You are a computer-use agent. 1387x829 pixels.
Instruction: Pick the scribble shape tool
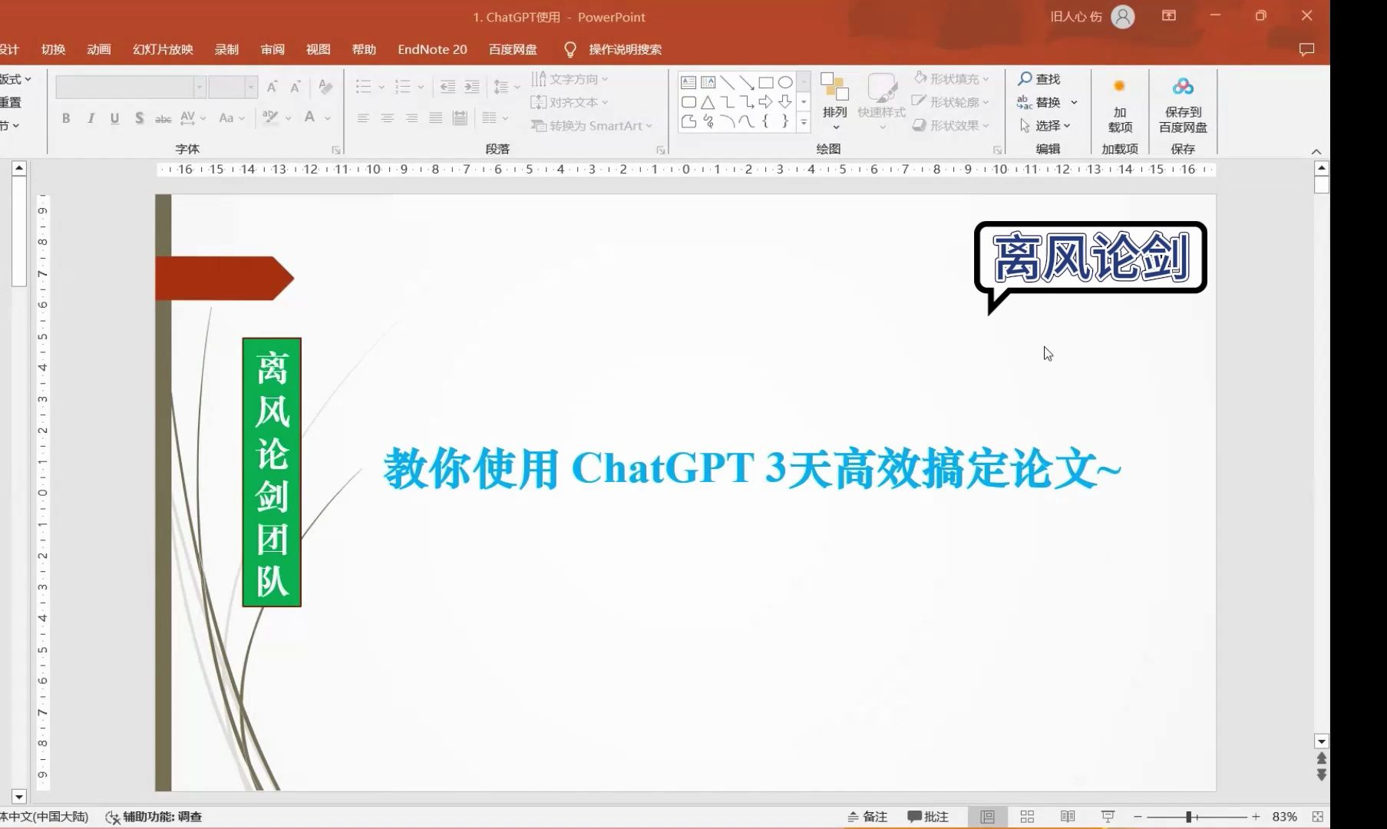coord(708,121)
